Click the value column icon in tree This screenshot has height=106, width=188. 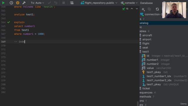144,68
